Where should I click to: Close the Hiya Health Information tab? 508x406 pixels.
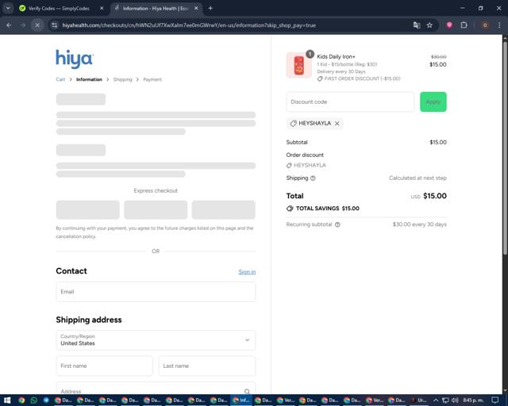click(196, 9)
